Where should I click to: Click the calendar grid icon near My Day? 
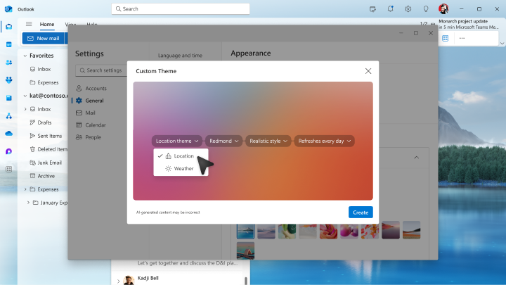click(446, 38)
